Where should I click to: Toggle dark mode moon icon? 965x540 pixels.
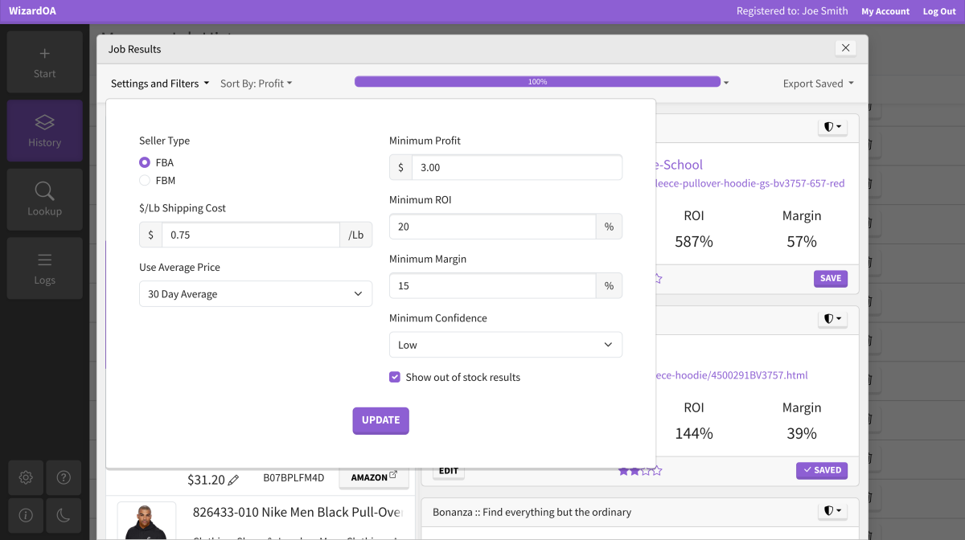coord(64,514)
